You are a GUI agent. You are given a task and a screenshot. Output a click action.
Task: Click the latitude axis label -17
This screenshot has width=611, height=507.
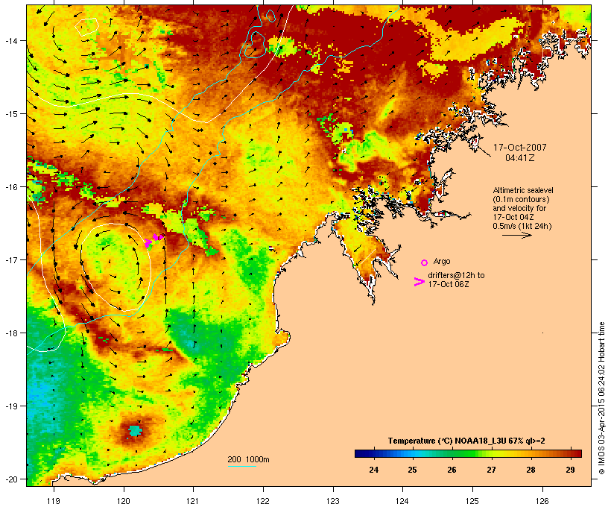pyautogui.click(x=10, y=259)
